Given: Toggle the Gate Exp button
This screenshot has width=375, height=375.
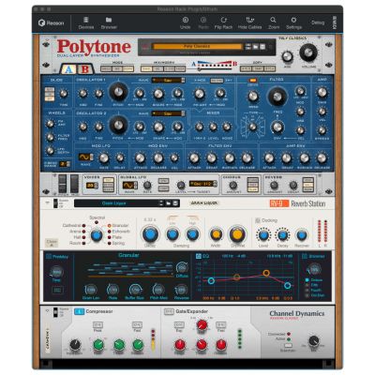Looking at the screenshot, I should [x=179, y=325].
